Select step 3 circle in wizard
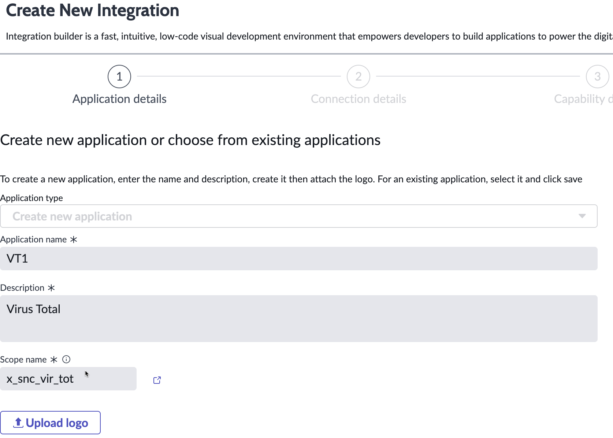Screen dimensions: 613x438 point(598,77)
